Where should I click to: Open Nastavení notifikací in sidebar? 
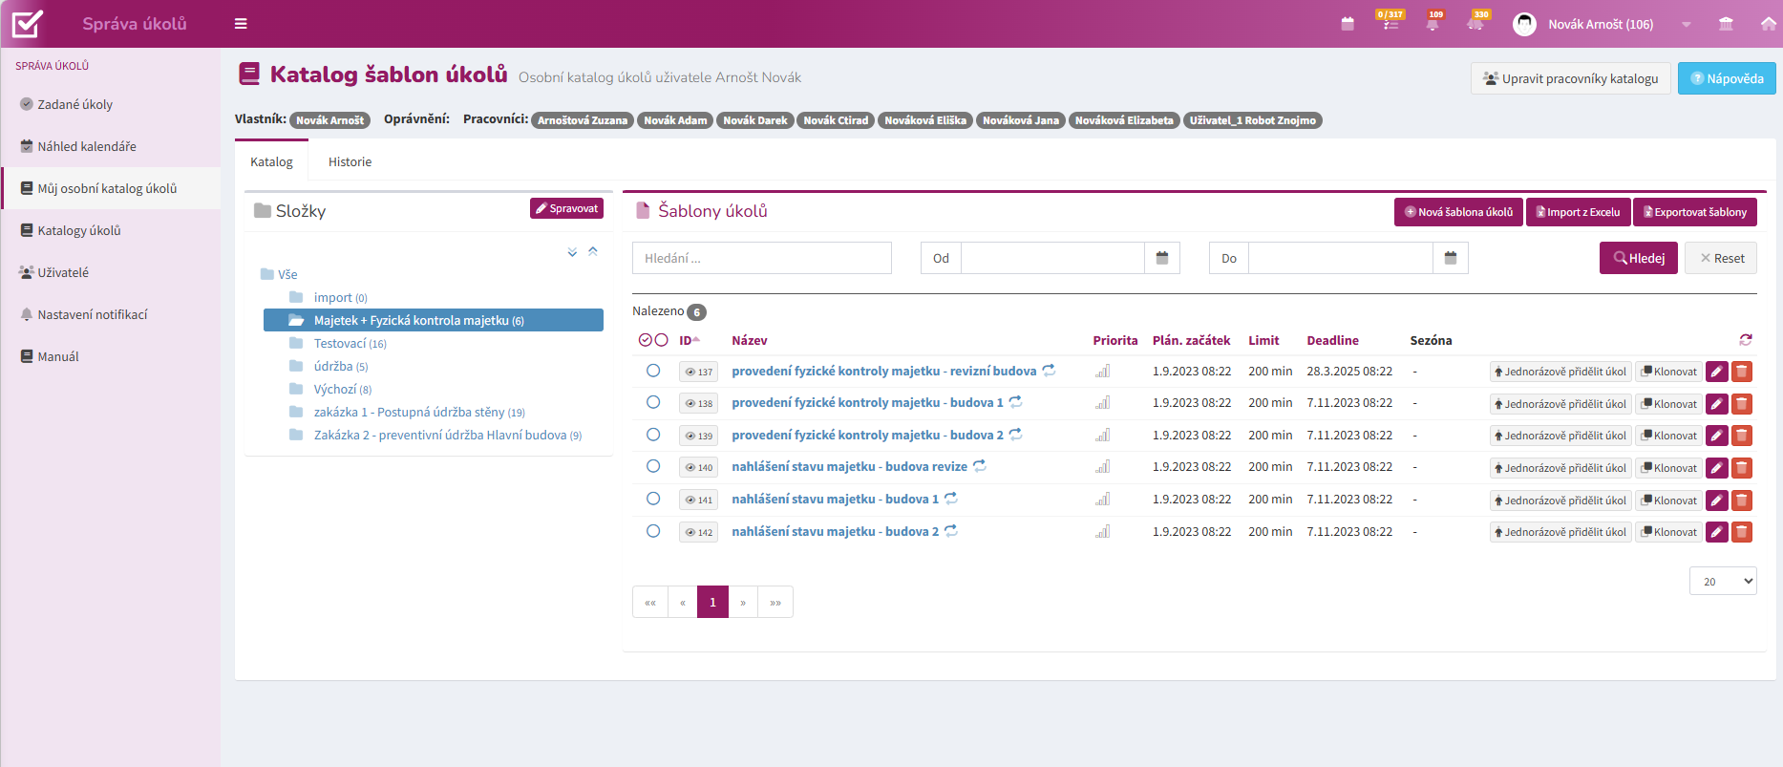(x=92, y=314)
